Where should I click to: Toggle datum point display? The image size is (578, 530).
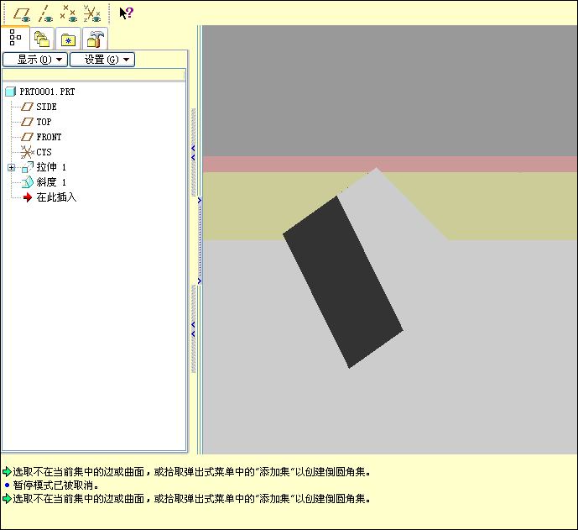click(x=69, y=14)
